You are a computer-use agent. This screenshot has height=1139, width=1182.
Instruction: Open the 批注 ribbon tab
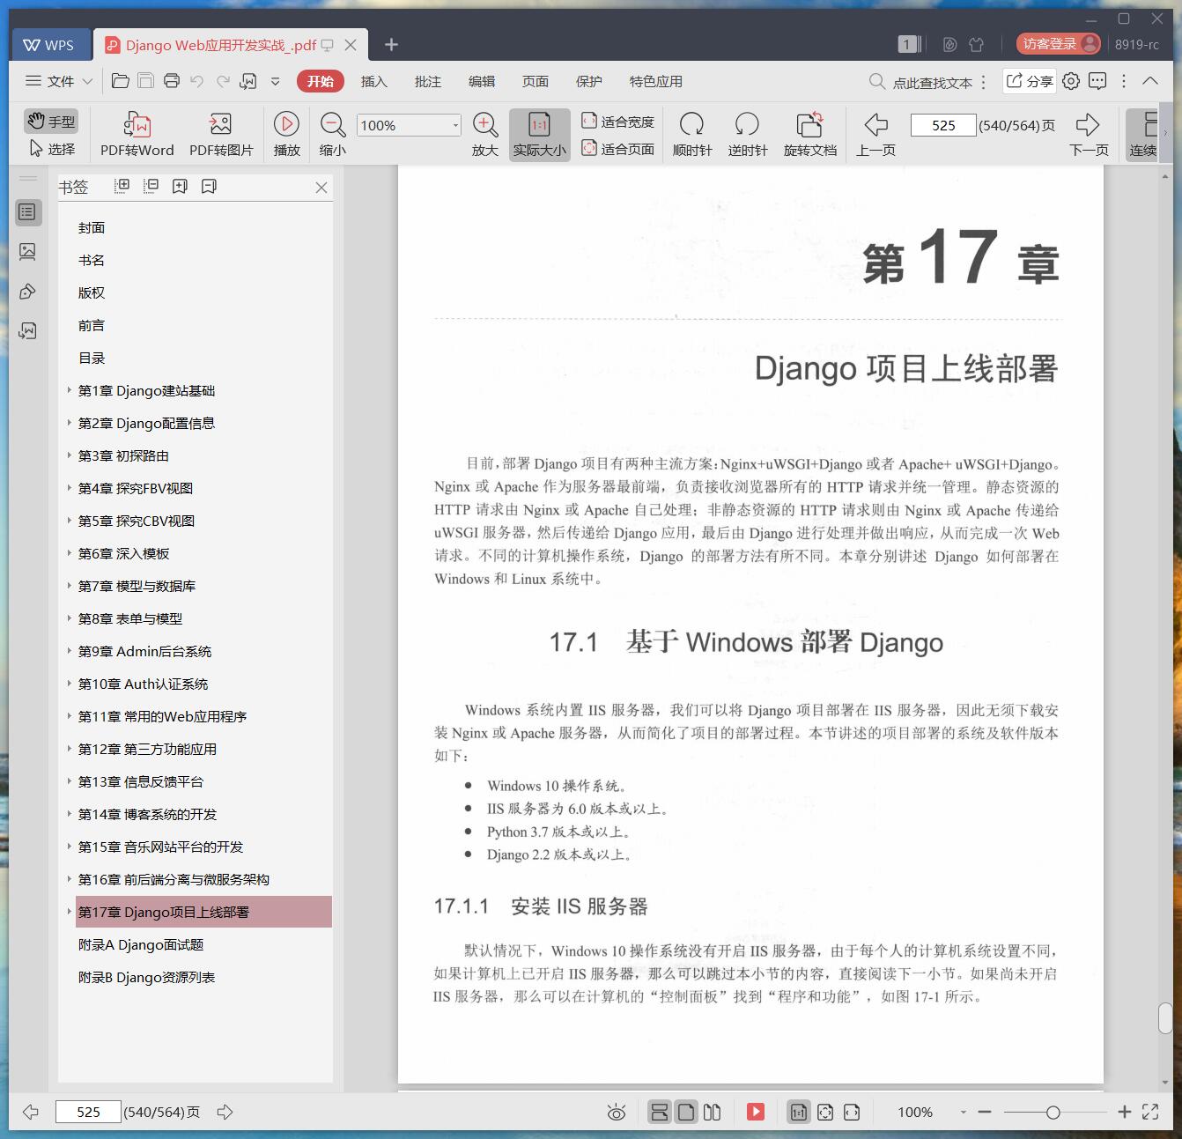pos(427,81)
